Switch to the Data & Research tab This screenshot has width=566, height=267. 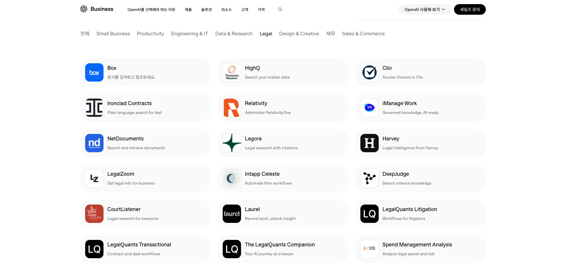pyautogui.click(x=234, y=34)
